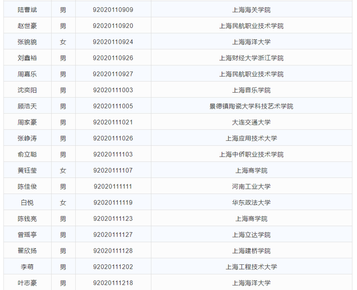Click the ID 92020111128
The height and width of the screenshot is (290, 357).
tap(113, 251)
